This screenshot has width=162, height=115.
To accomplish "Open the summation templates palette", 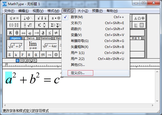I will coord(55,25).
